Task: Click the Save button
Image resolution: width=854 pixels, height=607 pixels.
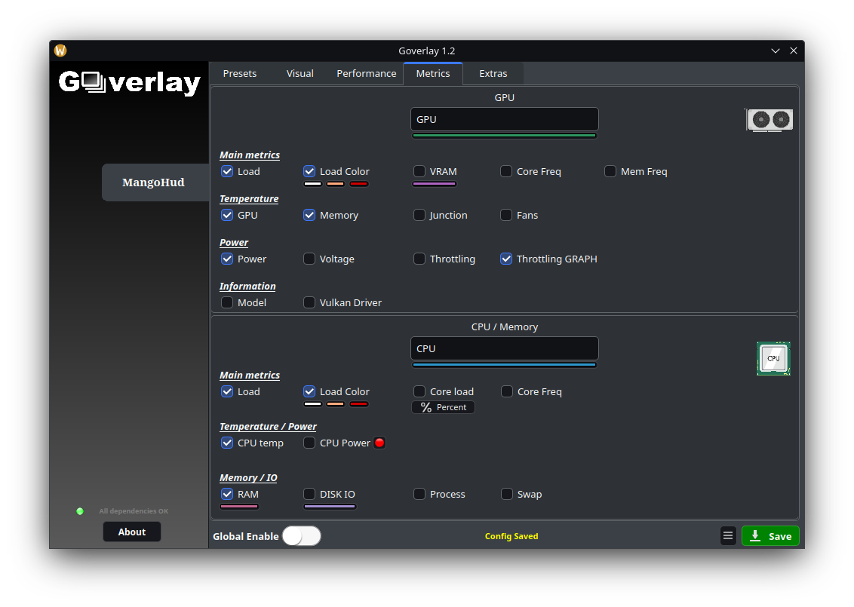Action: pos(770,536)
